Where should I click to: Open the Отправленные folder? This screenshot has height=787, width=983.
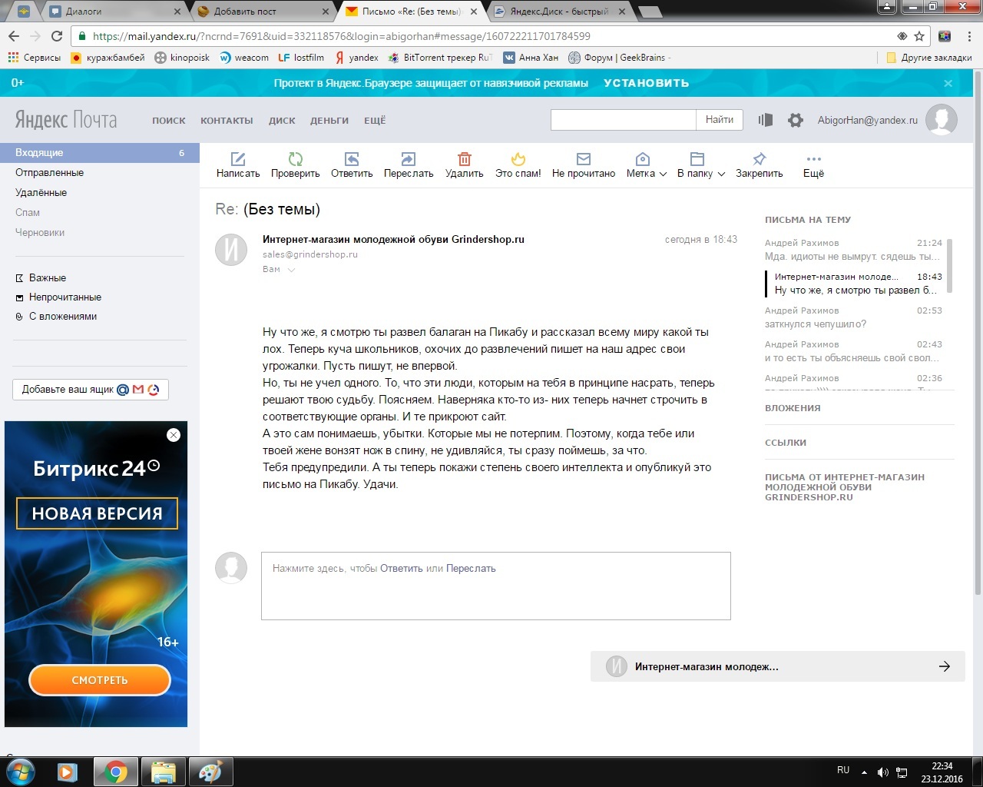coord(49,173)
